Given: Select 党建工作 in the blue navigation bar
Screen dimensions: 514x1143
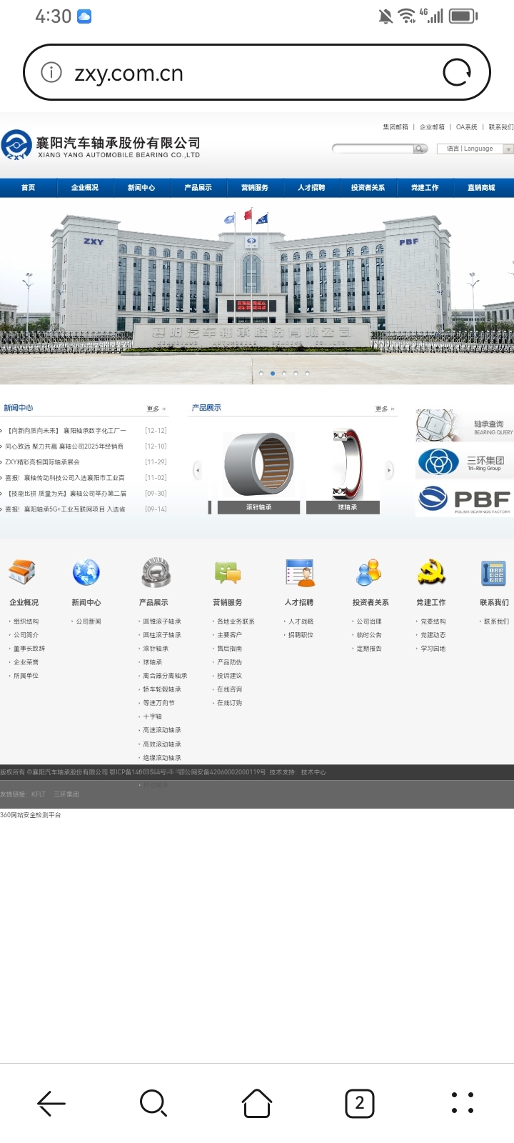Looking at the screenshot, I should (425, 188).
